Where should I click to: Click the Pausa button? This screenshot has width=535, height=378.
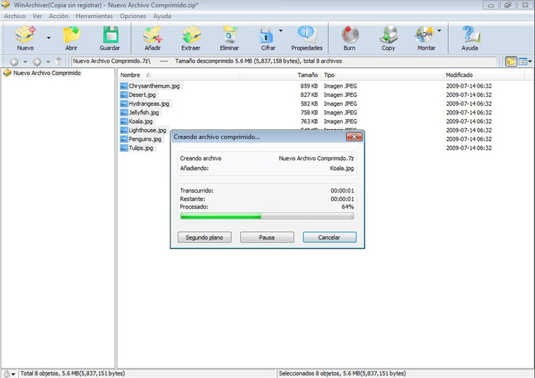(x=267, y=238)
